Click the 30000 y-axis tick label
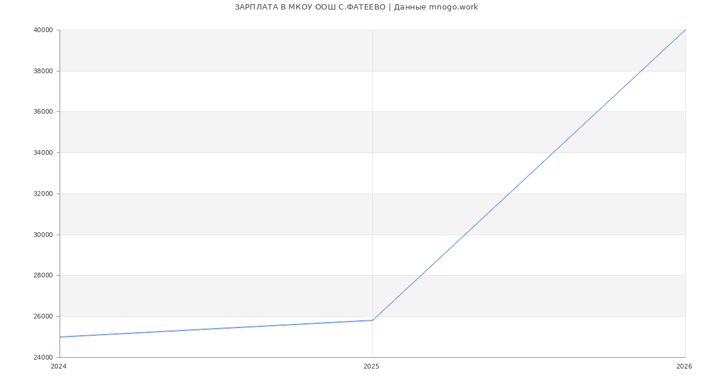Screen dimensions: 715x387 [x=43, y=235]
